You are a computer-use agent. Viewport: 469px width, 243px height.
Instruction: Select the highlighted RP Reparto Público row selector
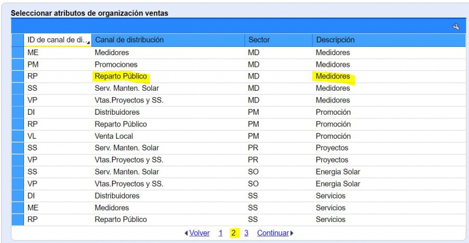coord(18,77)
